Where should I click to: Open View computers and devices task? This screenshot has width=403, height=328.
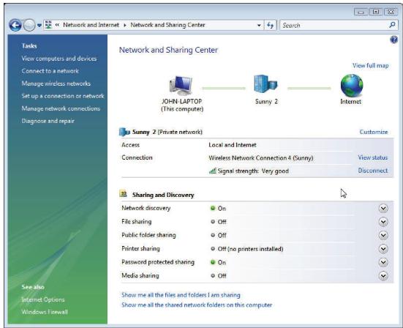point(59,59)
